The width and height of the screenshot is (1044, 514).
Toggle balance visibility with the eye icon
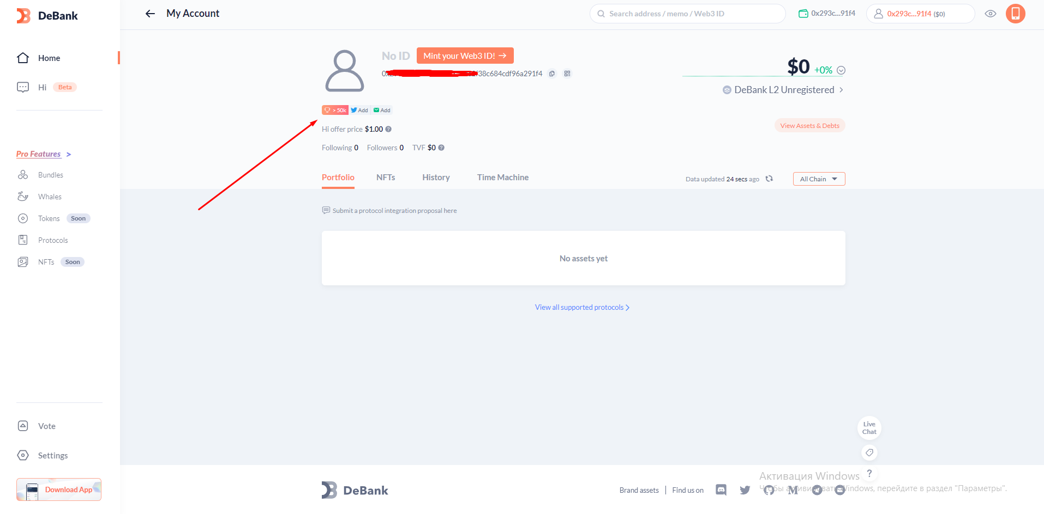point(991,14)
